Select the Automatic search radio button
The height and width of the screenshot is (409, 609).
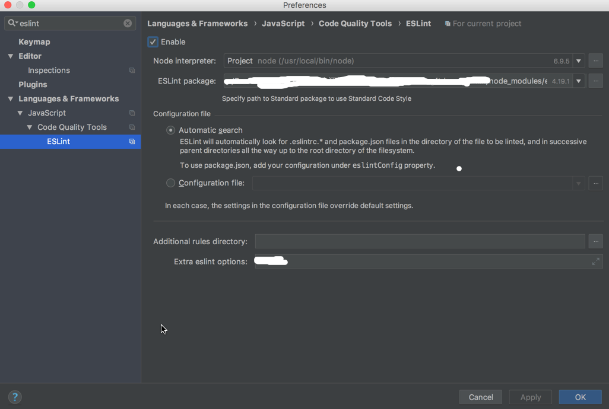(x=170, y=130)
